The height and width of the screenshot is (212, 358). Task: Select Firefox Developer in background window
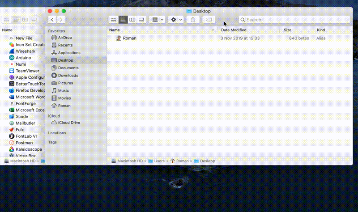(x=23, y=90)
